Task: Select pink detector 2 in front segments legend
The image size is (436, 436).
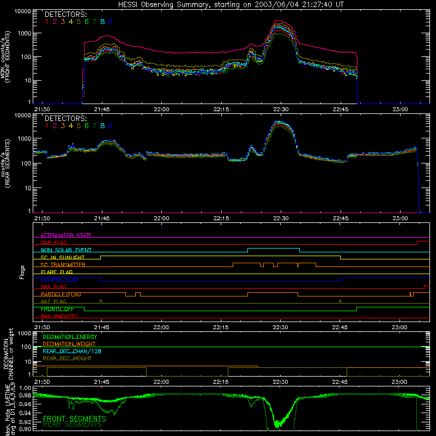Action: pyautogui.click(x=55, y=22)
